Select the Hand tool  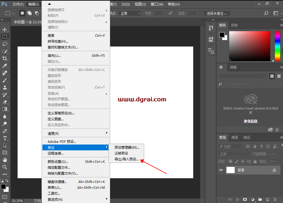5,160
